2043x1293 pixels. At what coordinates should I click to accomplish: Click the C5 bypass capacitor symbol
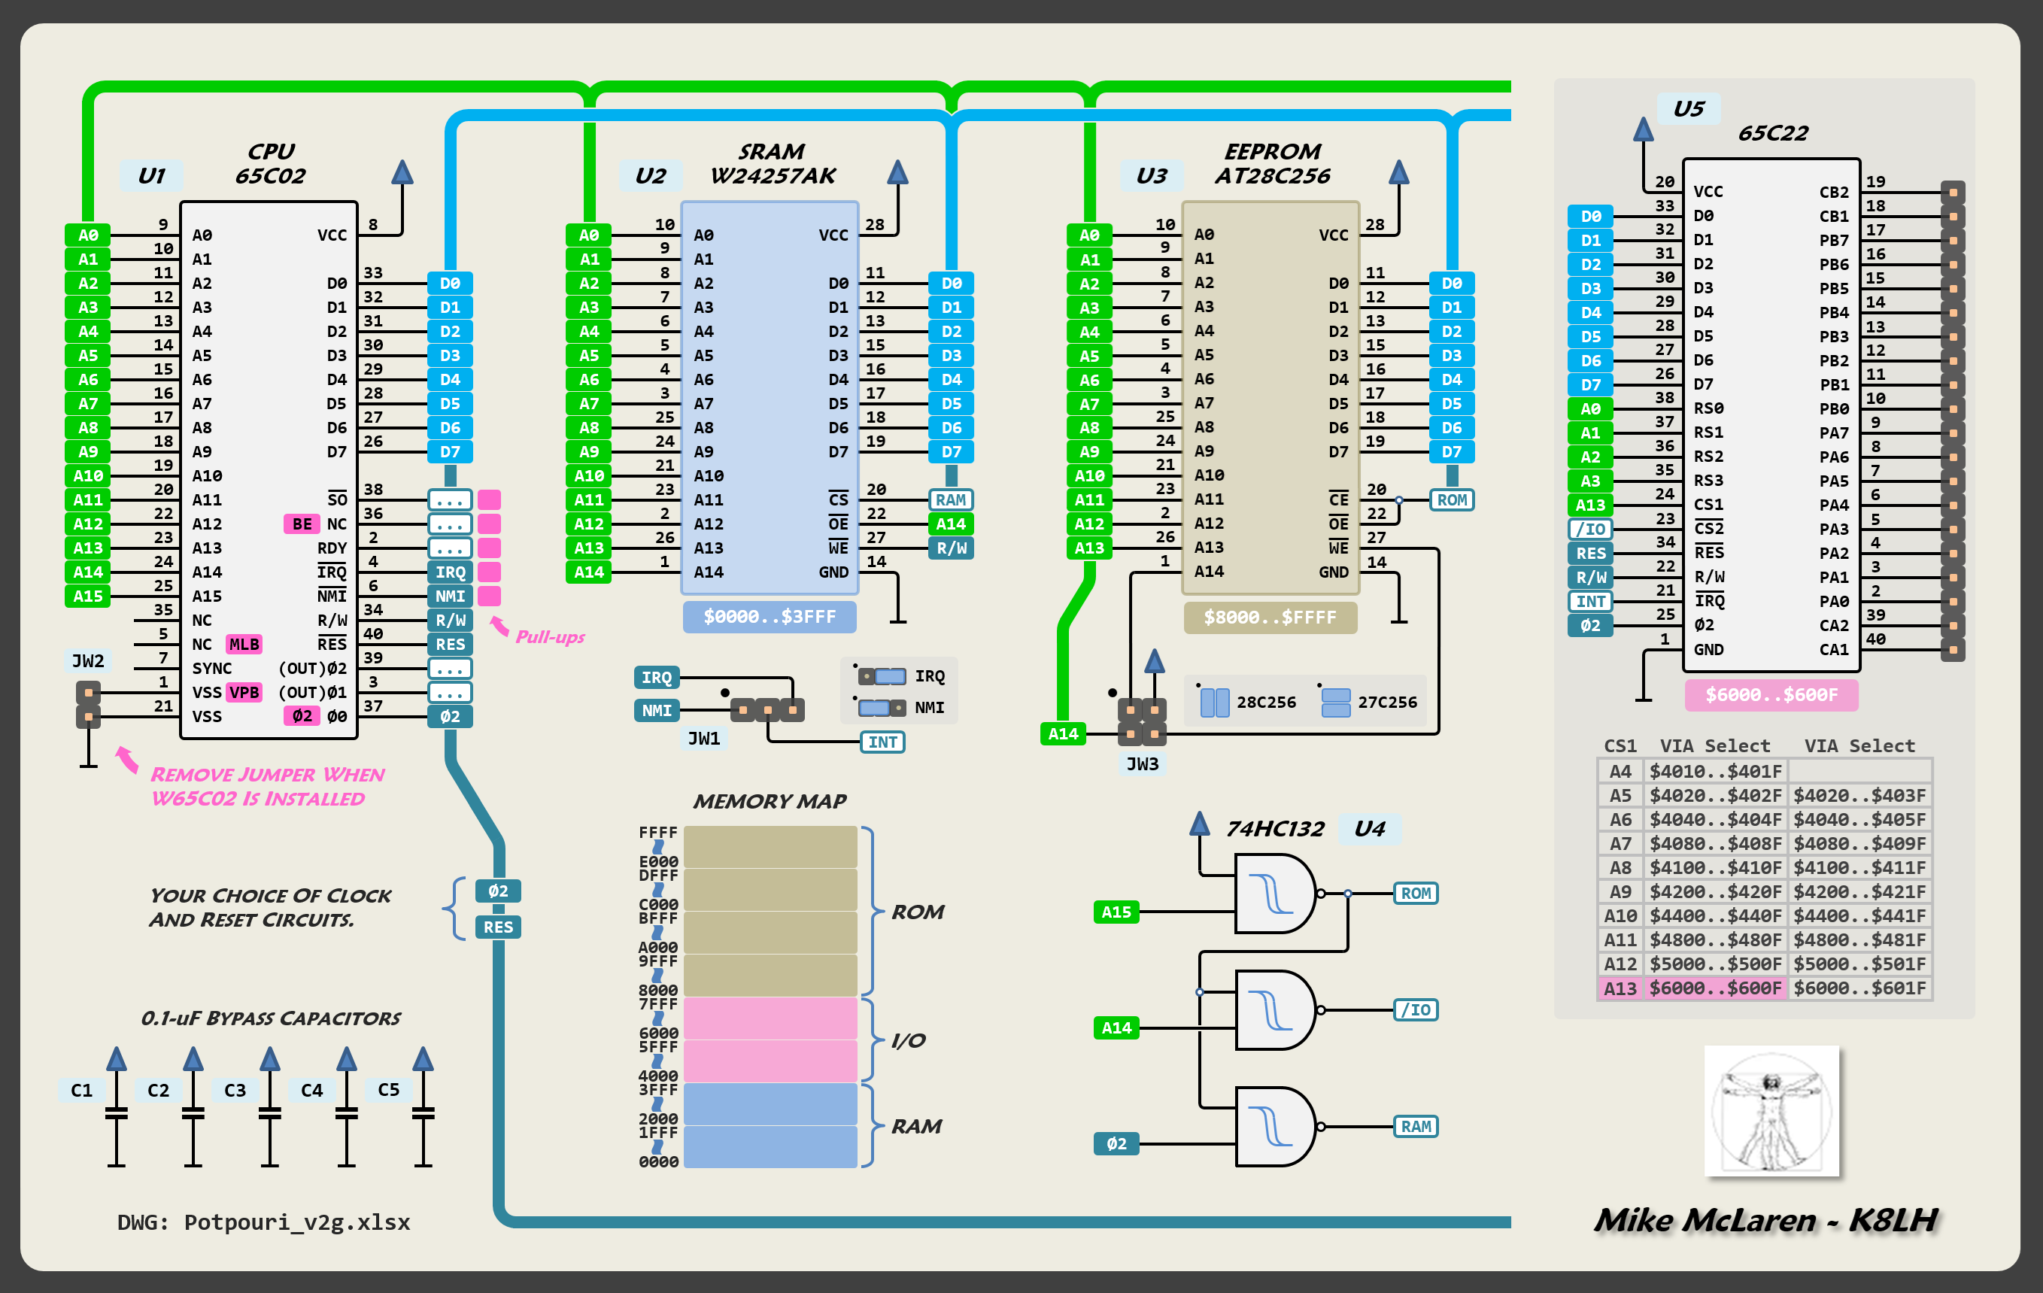tap(423, 1113)
